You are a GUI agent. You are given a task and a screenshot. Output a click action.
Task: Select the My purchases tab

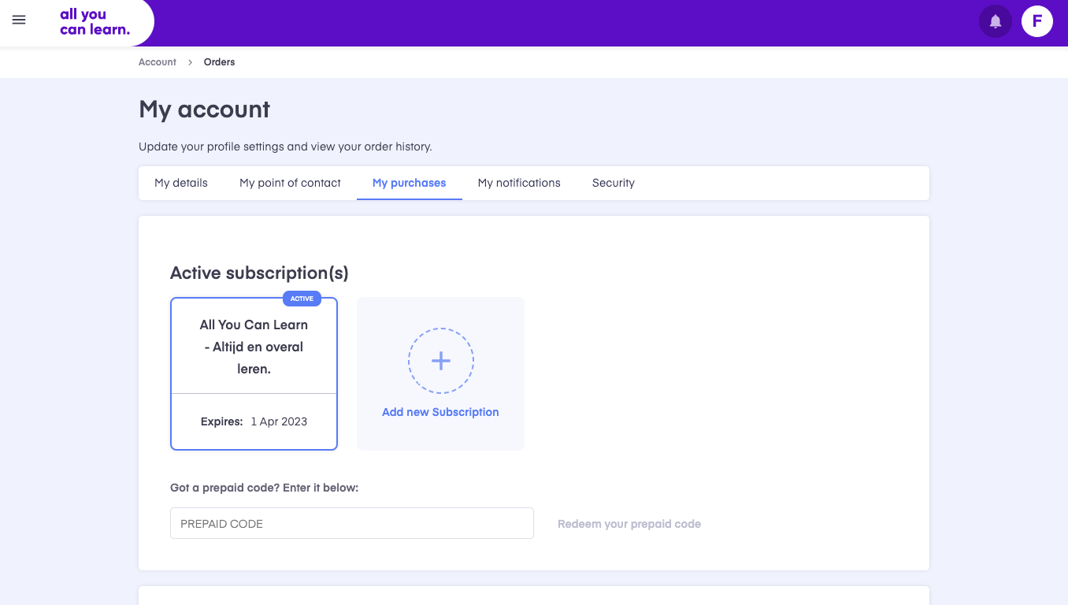(410, 183)
